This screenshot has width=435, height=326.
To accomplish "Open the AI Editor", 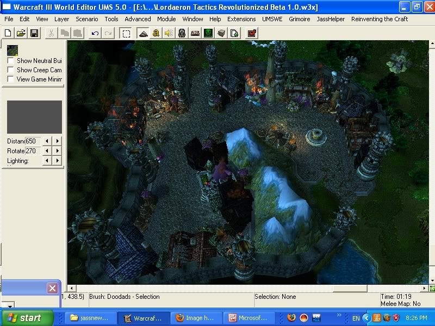I will (208, 33).
